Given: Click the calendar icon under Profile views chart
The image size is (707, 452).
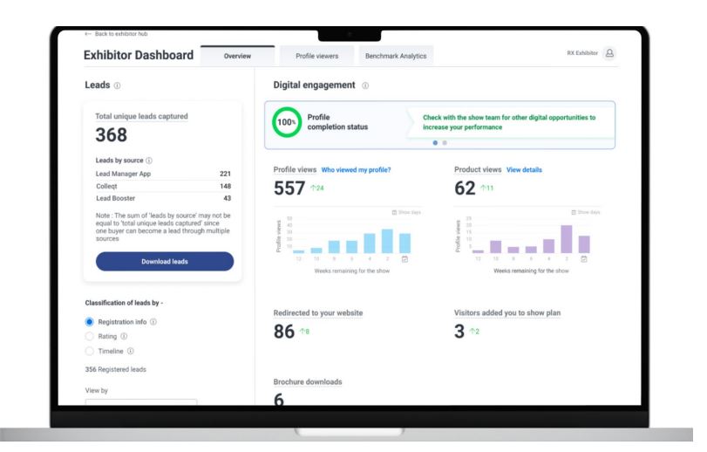Looking at the screenshot, I should coord(404,258).
